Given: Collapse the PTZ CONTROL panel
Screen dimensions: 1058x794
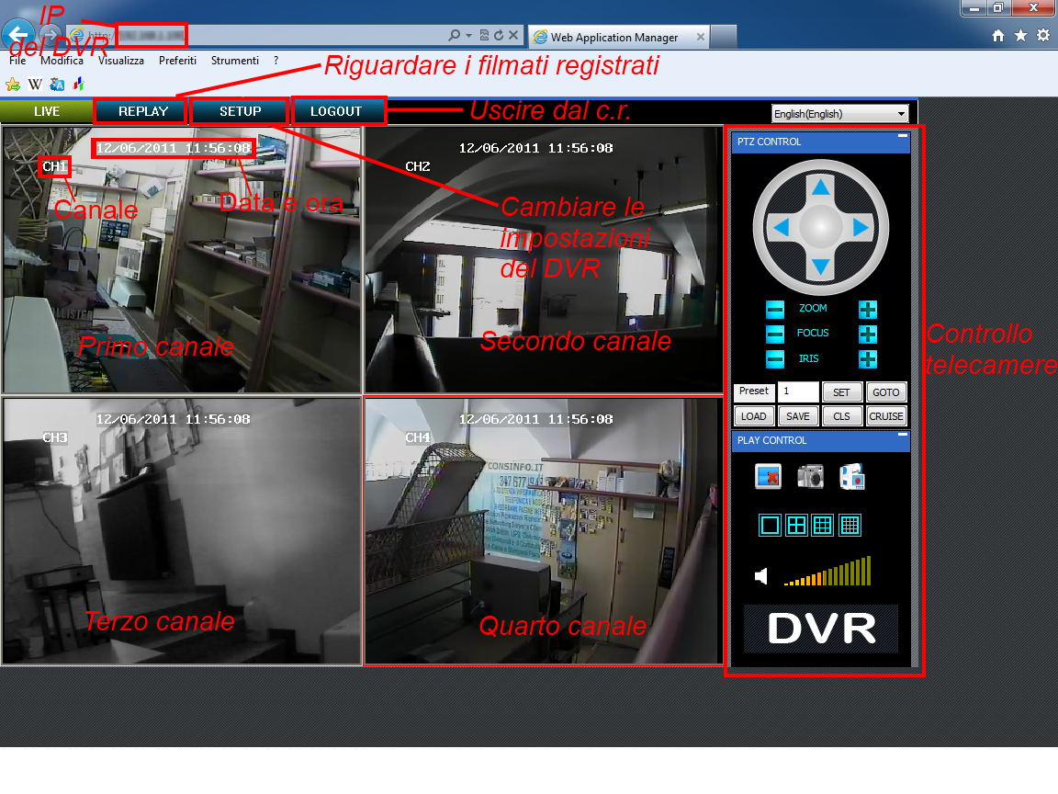Looking at the screenshot, I should click(902, 137).
